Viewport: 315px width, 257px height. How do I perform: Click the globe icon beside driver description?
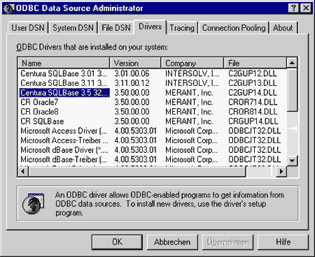coord(33,204)
